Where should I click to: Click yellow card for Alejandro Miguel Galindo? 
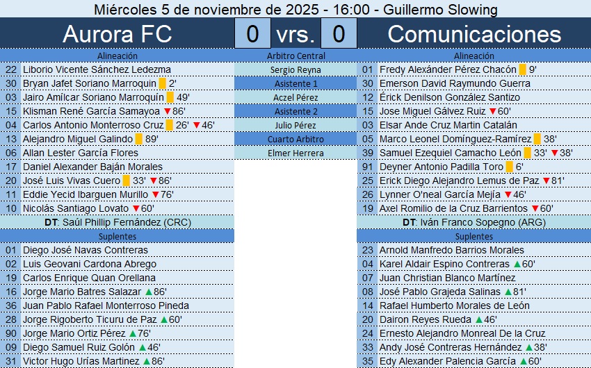click(x=138, y=139)
